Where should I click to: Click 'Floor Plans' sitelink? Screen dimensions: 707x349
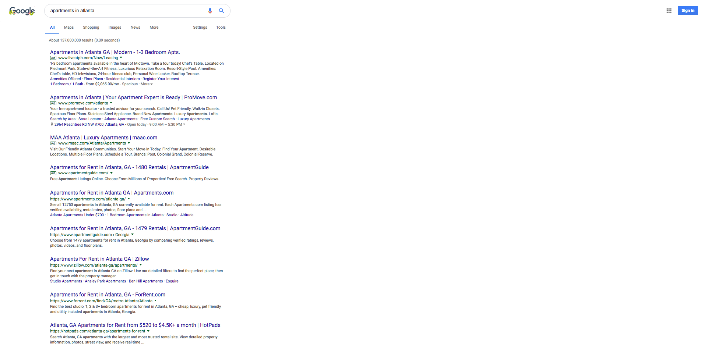point(93,79)
